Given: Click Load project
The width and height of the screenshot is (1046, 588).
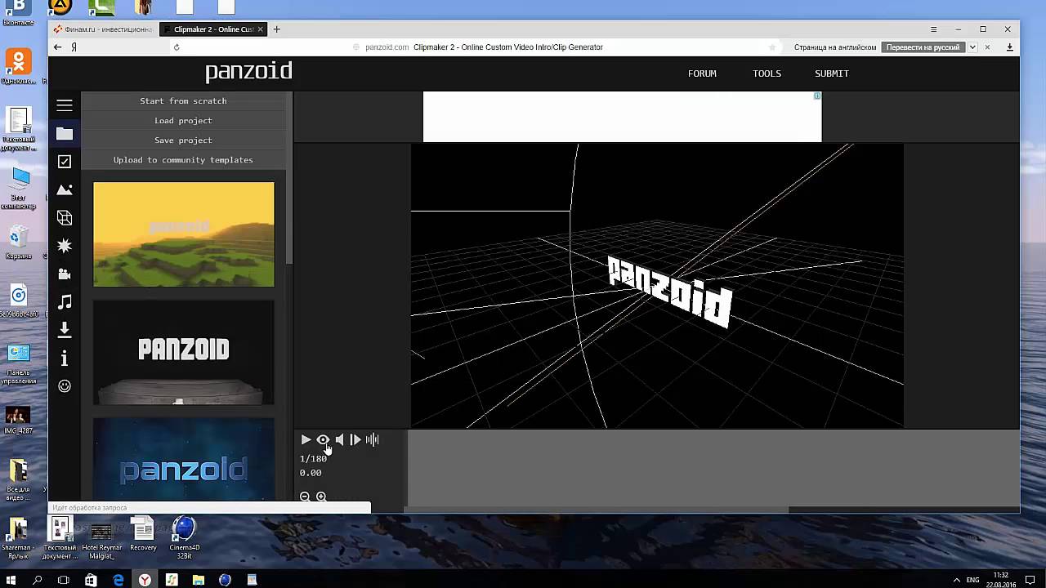Looking at the screenshot, I should coord(183,121).
